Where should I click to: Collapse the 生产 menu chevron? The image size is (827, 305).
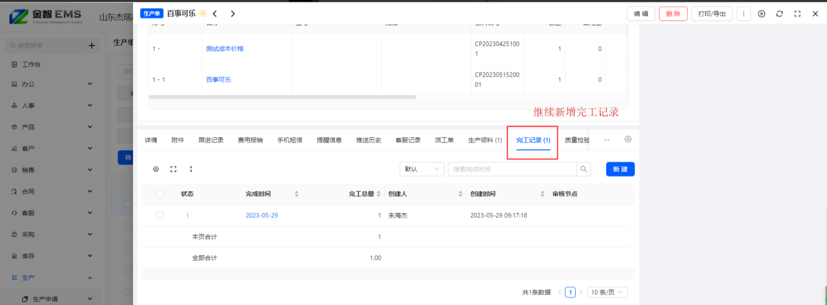[x=90, y=277]
